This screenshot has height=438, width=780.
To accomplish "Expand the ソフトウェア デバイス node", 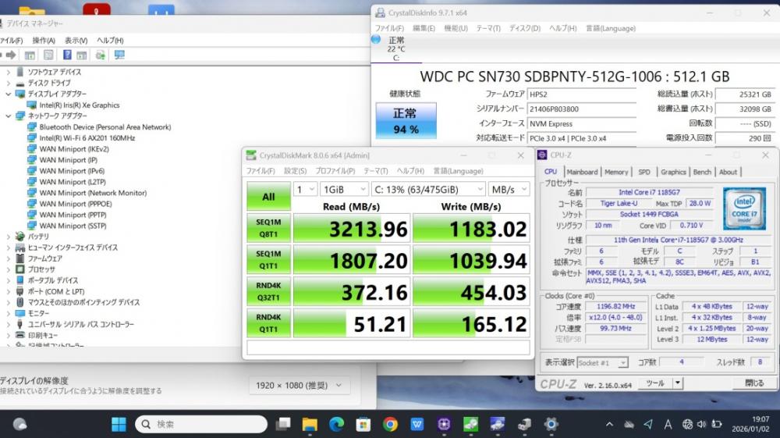I will 8,72.
